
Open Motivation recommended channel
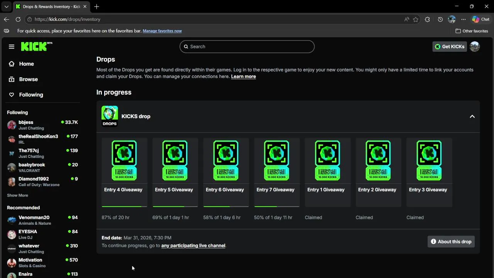pos(42,263)
